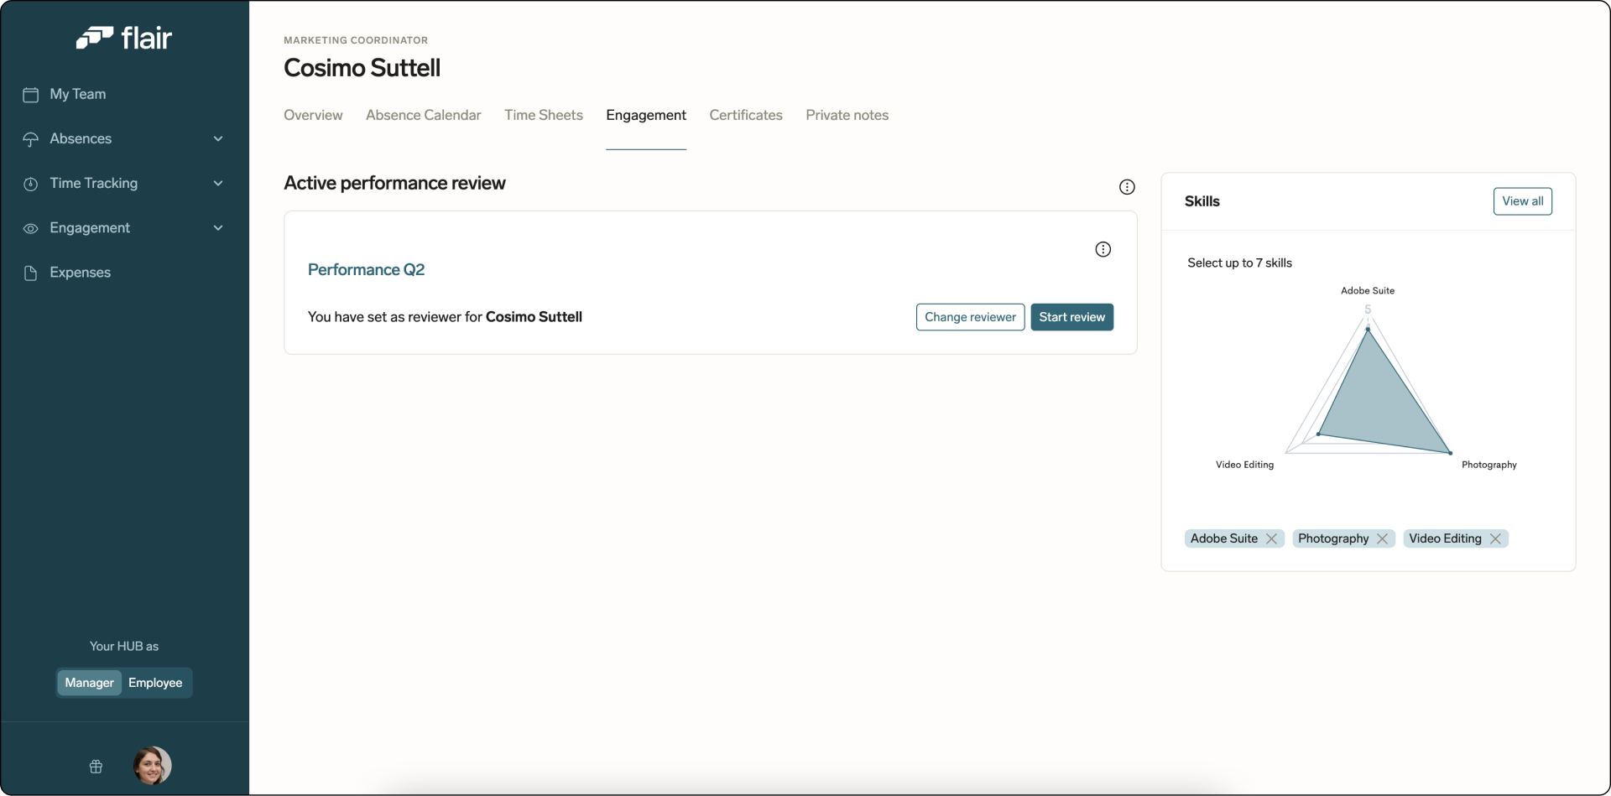The image size is (1611, 796).
Task: Remove the Photography skill tag
Action: (1382, 538)
